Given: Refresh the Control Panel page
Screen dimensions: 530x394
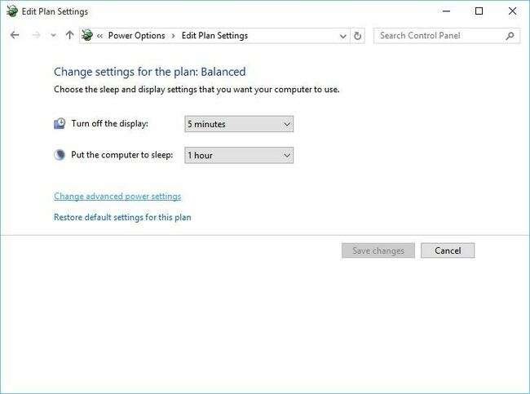Looking at the screenshot, I should pyautogui.click(x=358, y=36).
